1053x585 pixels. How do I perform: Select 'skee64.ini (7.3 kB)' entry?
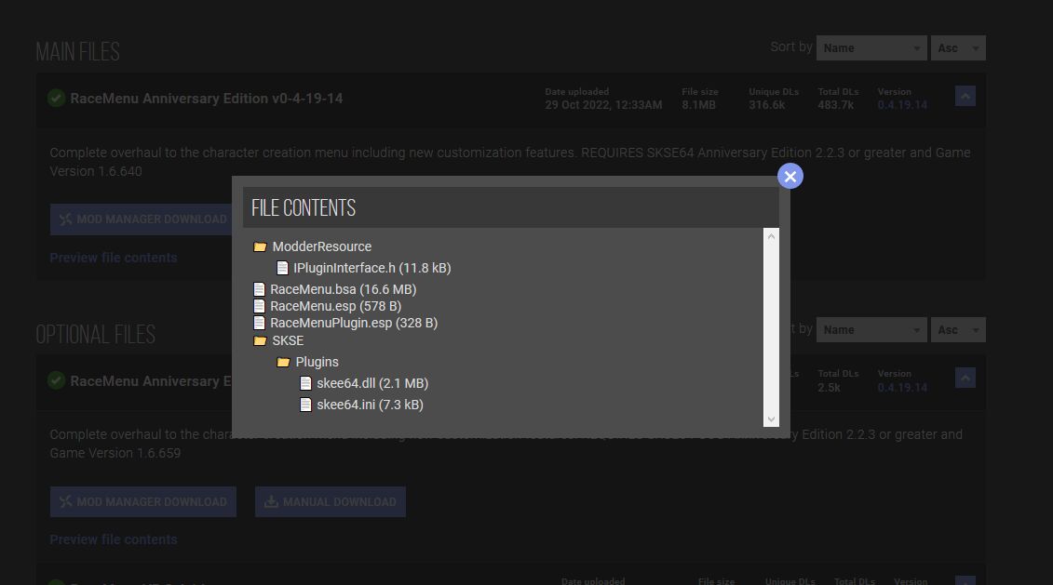(370, 405)
